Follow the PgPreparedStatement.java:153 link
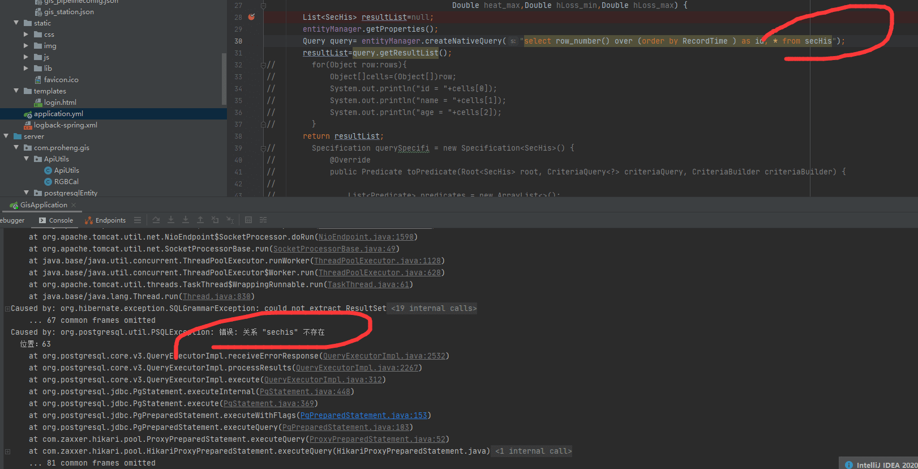 click(x=363, y=416)
